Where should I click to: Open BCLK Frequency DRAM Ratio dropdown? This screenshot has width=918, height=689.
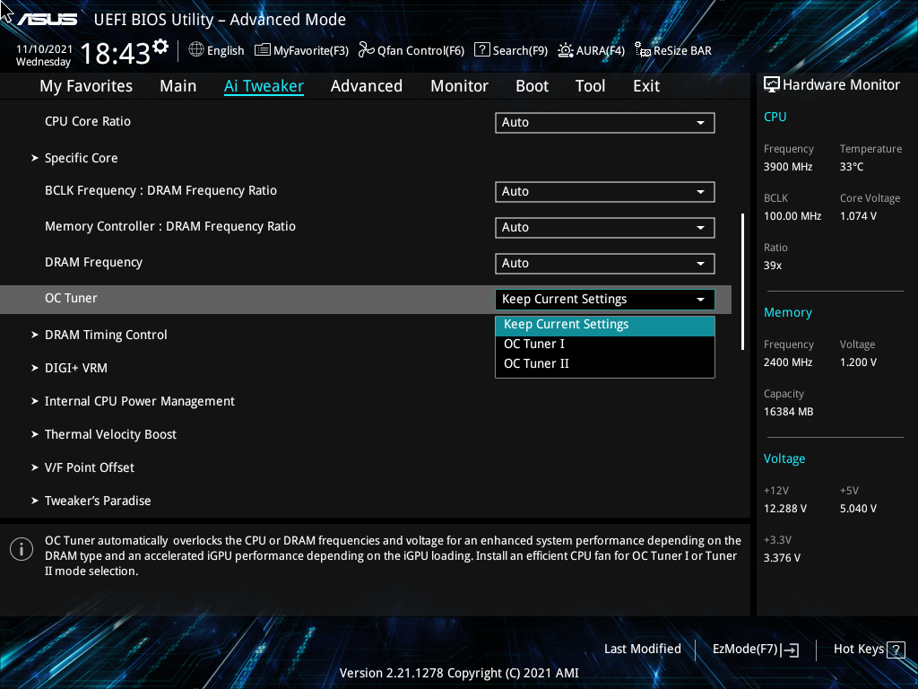(605, 192)
